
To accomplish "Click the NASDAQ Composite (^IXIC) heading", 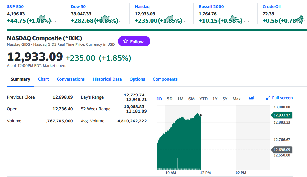I will click(45, 38).
